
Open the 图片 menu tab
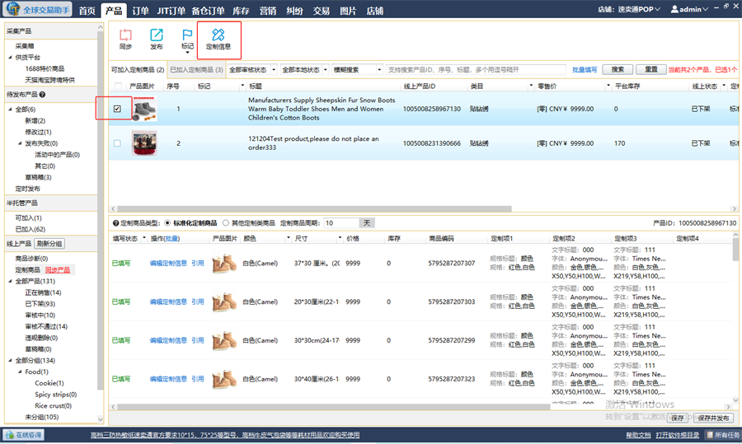click(x=348, y=11)
